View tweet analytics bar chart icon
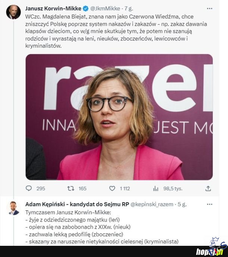This screenshot has height=257, width=228. point(156,188)
